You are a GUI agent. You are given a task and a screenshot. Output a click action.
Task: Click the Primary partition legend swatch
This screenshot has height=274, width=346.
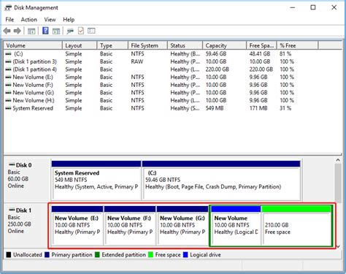47,255
